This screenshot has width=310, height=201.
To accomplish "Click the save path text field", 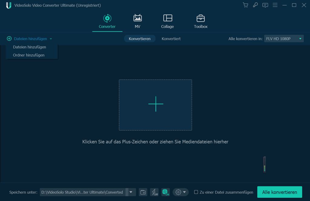I will point(82,192).
